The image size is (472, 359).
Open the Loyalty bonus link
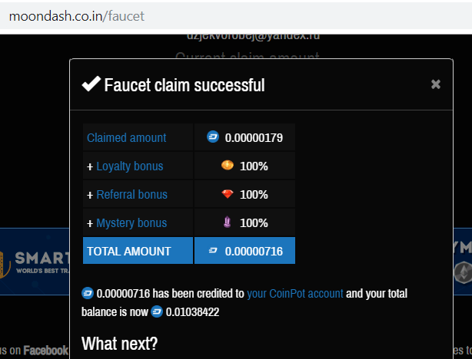[129, 166]
